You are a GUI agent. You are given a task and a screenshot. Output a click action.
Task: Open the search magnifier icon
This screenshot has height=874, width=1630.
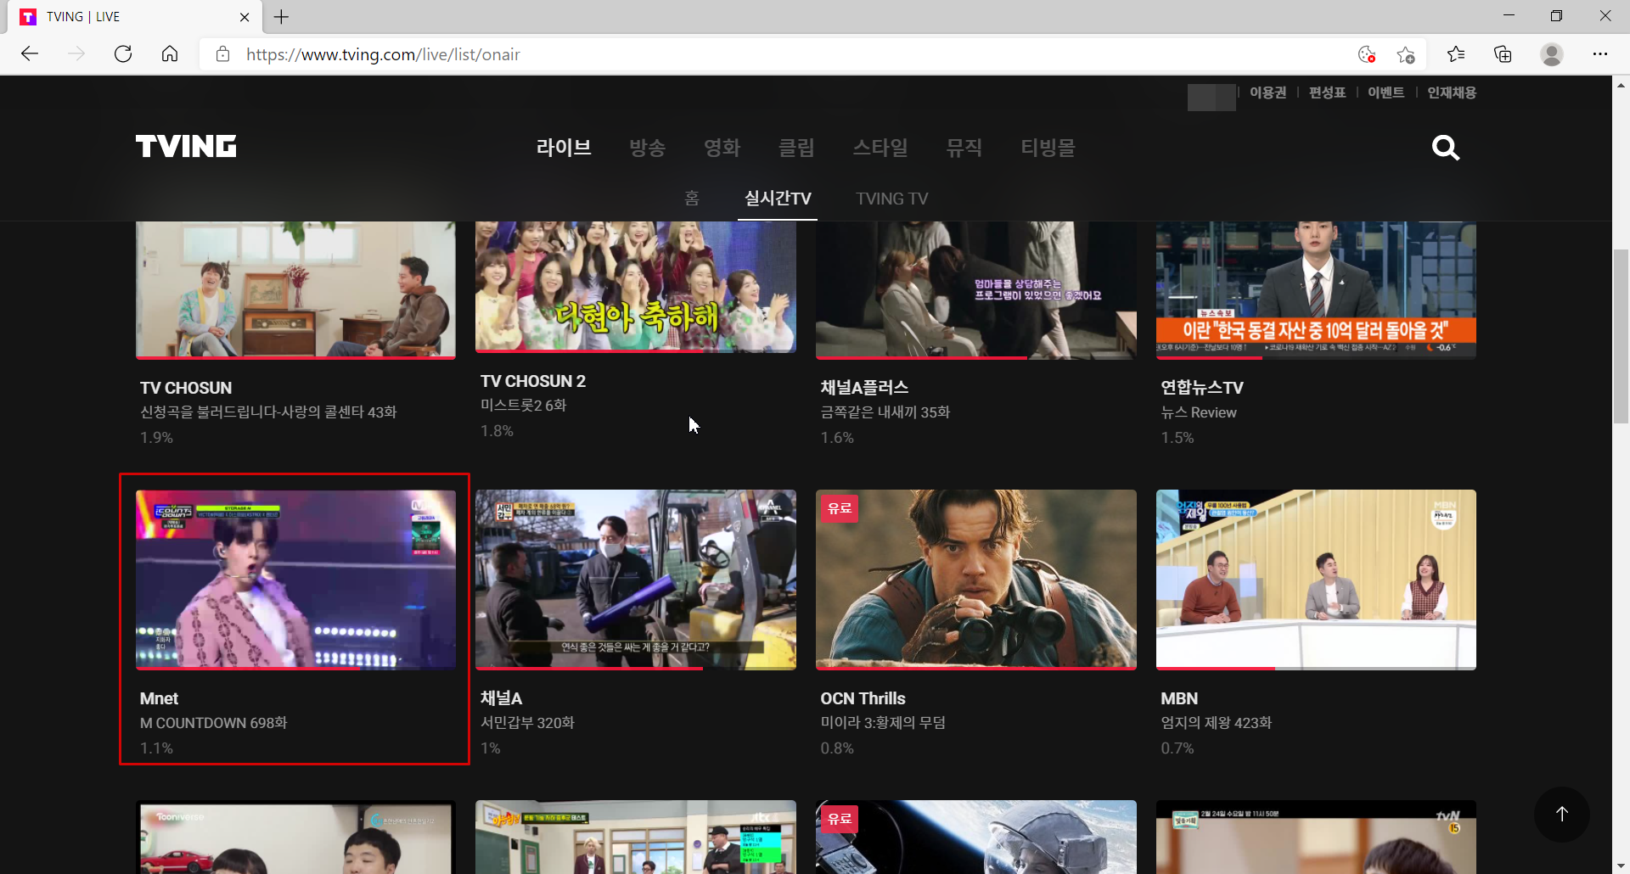(1446, 148)
